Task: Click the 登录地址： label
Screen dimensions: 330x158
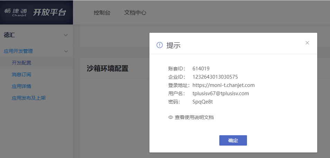Action: [x=179, y=85]
